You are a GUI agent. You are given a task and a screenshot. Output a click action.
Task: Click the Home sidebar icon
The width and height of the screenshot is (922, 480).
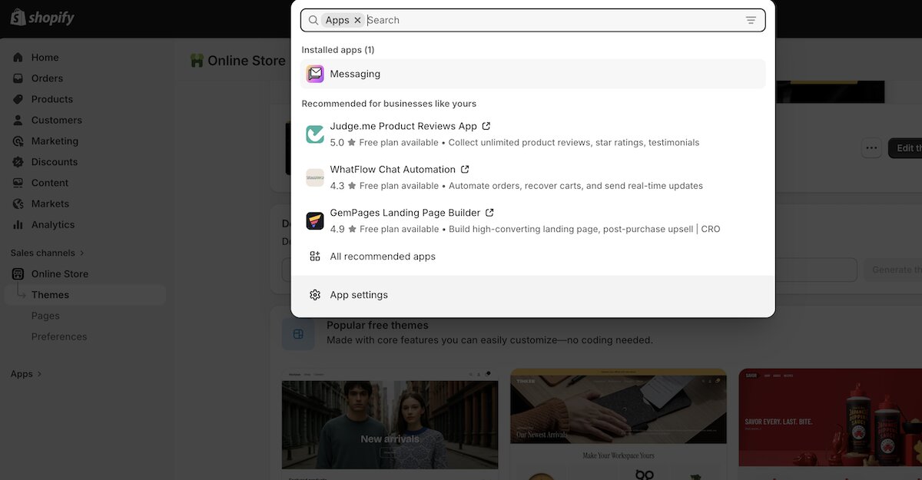click(18, 58)
